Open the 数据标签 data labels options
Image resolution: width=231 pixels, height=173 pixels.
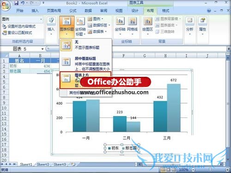pos(99,25)
